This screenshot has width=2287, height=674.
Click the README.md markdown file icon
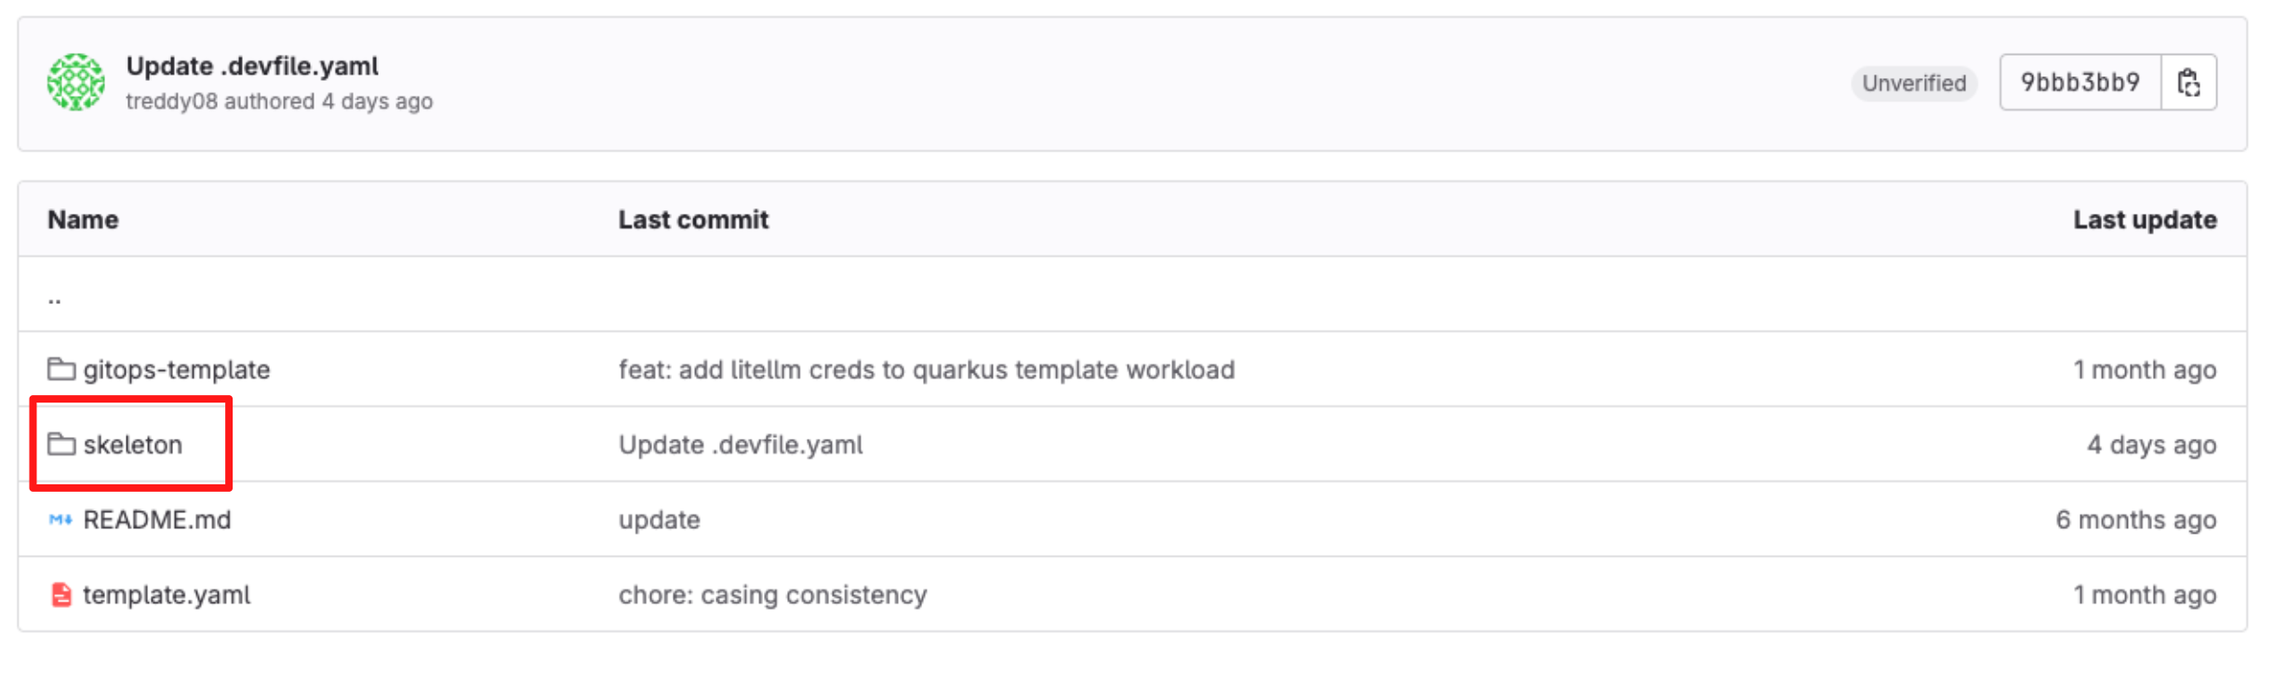[x=60, y=520]
